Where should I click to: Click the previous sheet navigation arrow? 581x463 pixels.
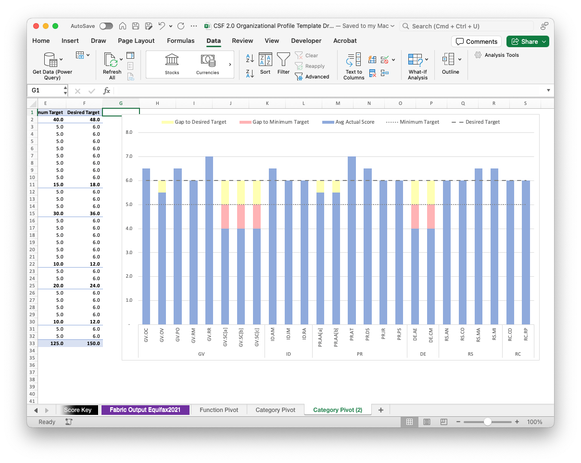coord(36,410)
